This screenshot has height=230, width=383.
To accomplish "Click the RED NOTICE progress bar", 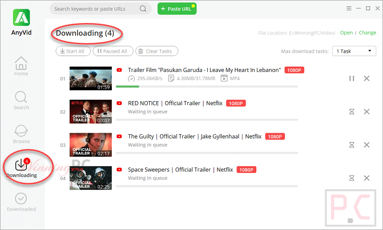I will coord(207,119).
